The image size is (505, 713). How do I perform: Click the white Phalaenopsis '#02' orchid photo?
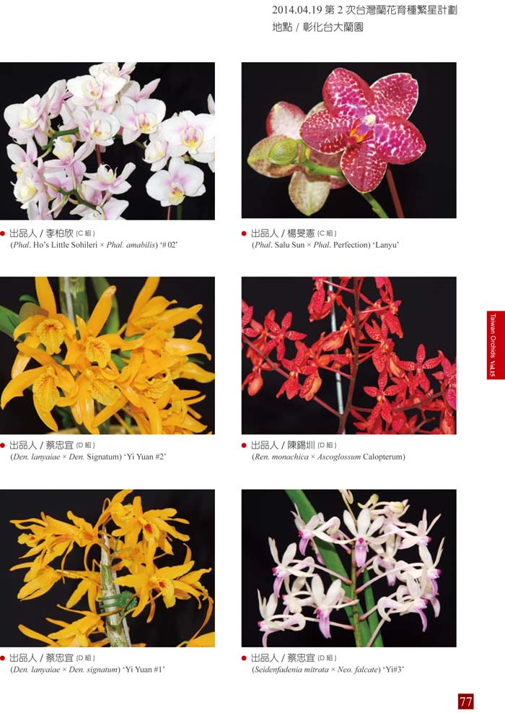tap(107, 141)
